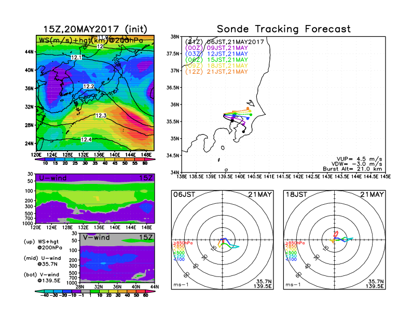The image size is (411, 318).
Task: Click the orange 12Z track endpoint dot
Action: 248,109
